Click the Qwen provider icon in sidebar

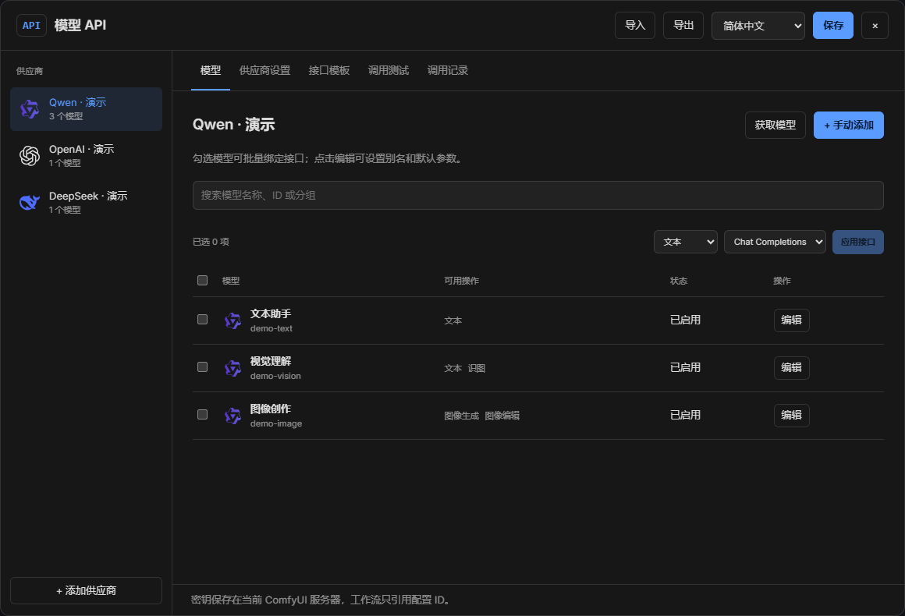30,109
